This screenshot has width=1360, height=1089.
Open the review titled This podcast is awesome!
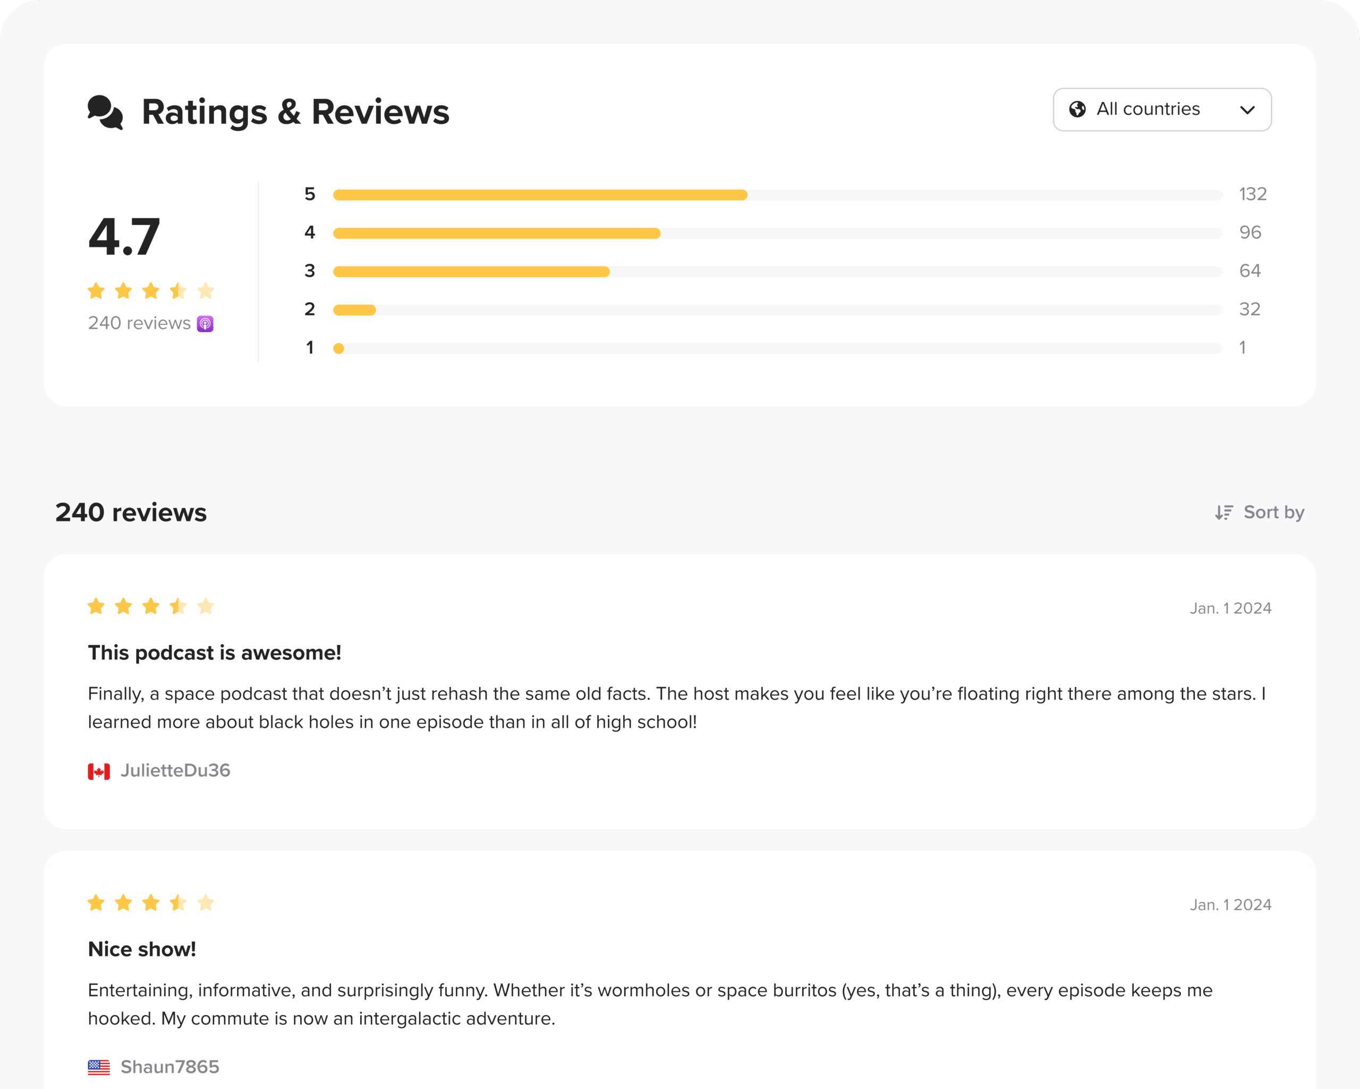click(215, 653)
